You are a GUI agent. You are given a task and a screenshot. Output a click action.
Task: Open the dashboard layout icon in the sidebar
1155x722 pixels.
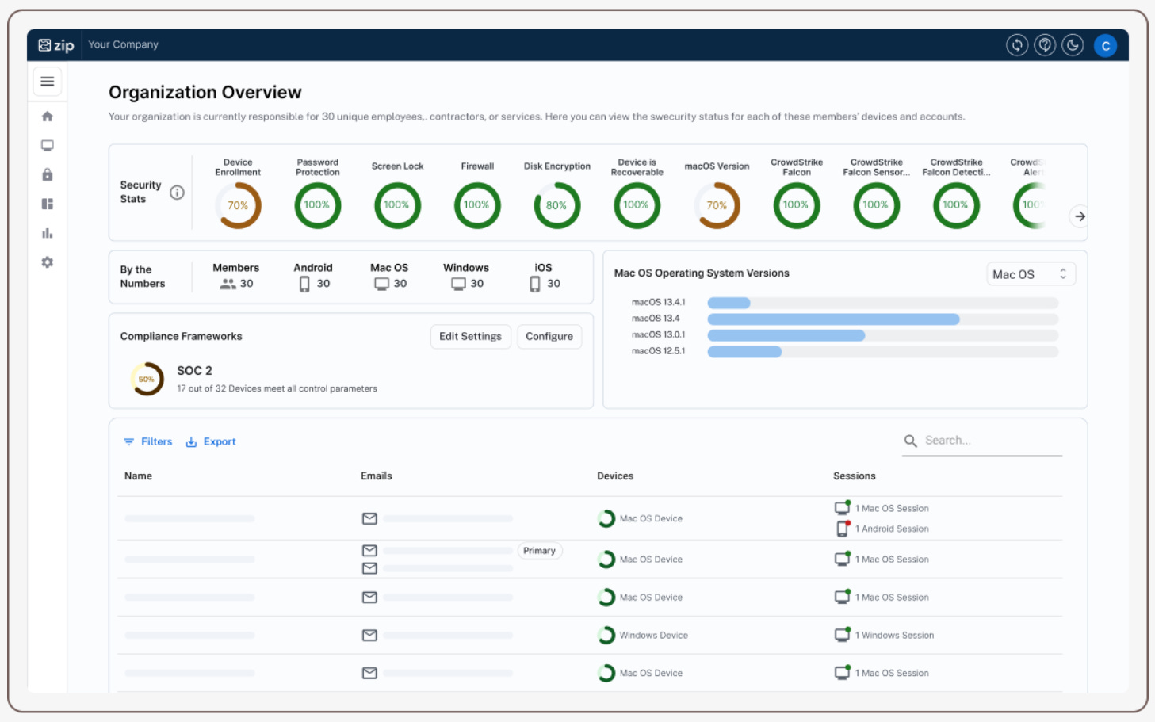48,204
